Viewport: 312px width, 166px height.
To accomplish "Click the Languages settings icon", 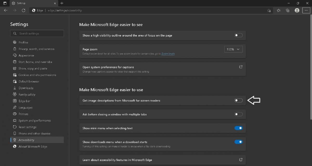I will [x=15, y=107].
